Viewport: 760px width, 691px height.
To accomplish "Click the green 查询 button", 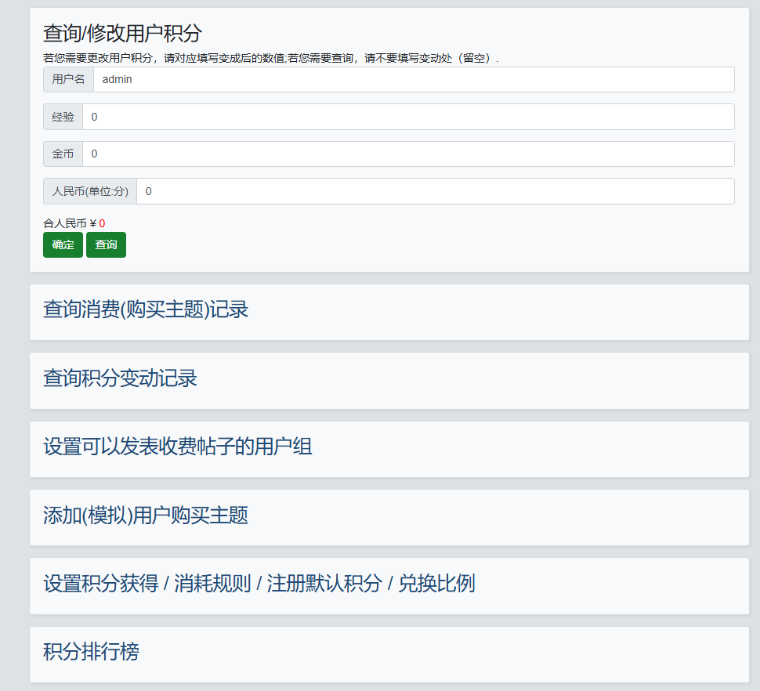I will [x=106, y=244].
